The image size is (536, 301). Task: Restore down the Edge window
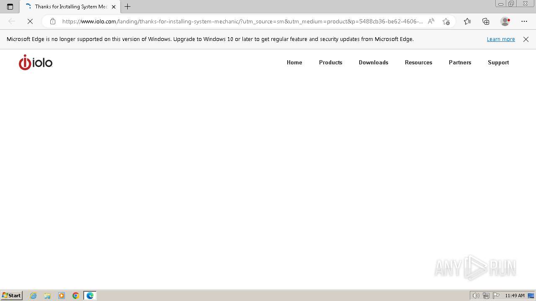point(511,4)
